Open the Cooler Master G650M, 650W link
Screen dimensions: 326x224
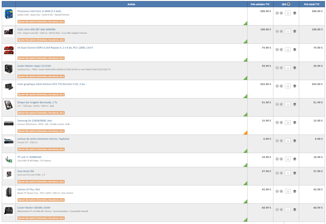[34, 208]
